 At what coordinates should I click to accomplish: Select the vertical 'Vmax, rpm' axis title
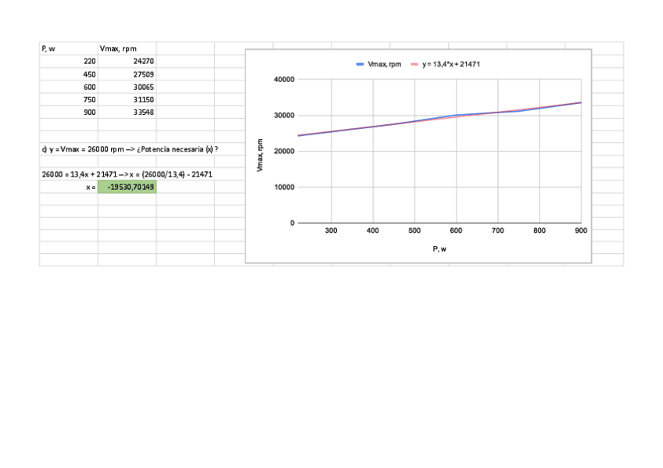[260, 155]
